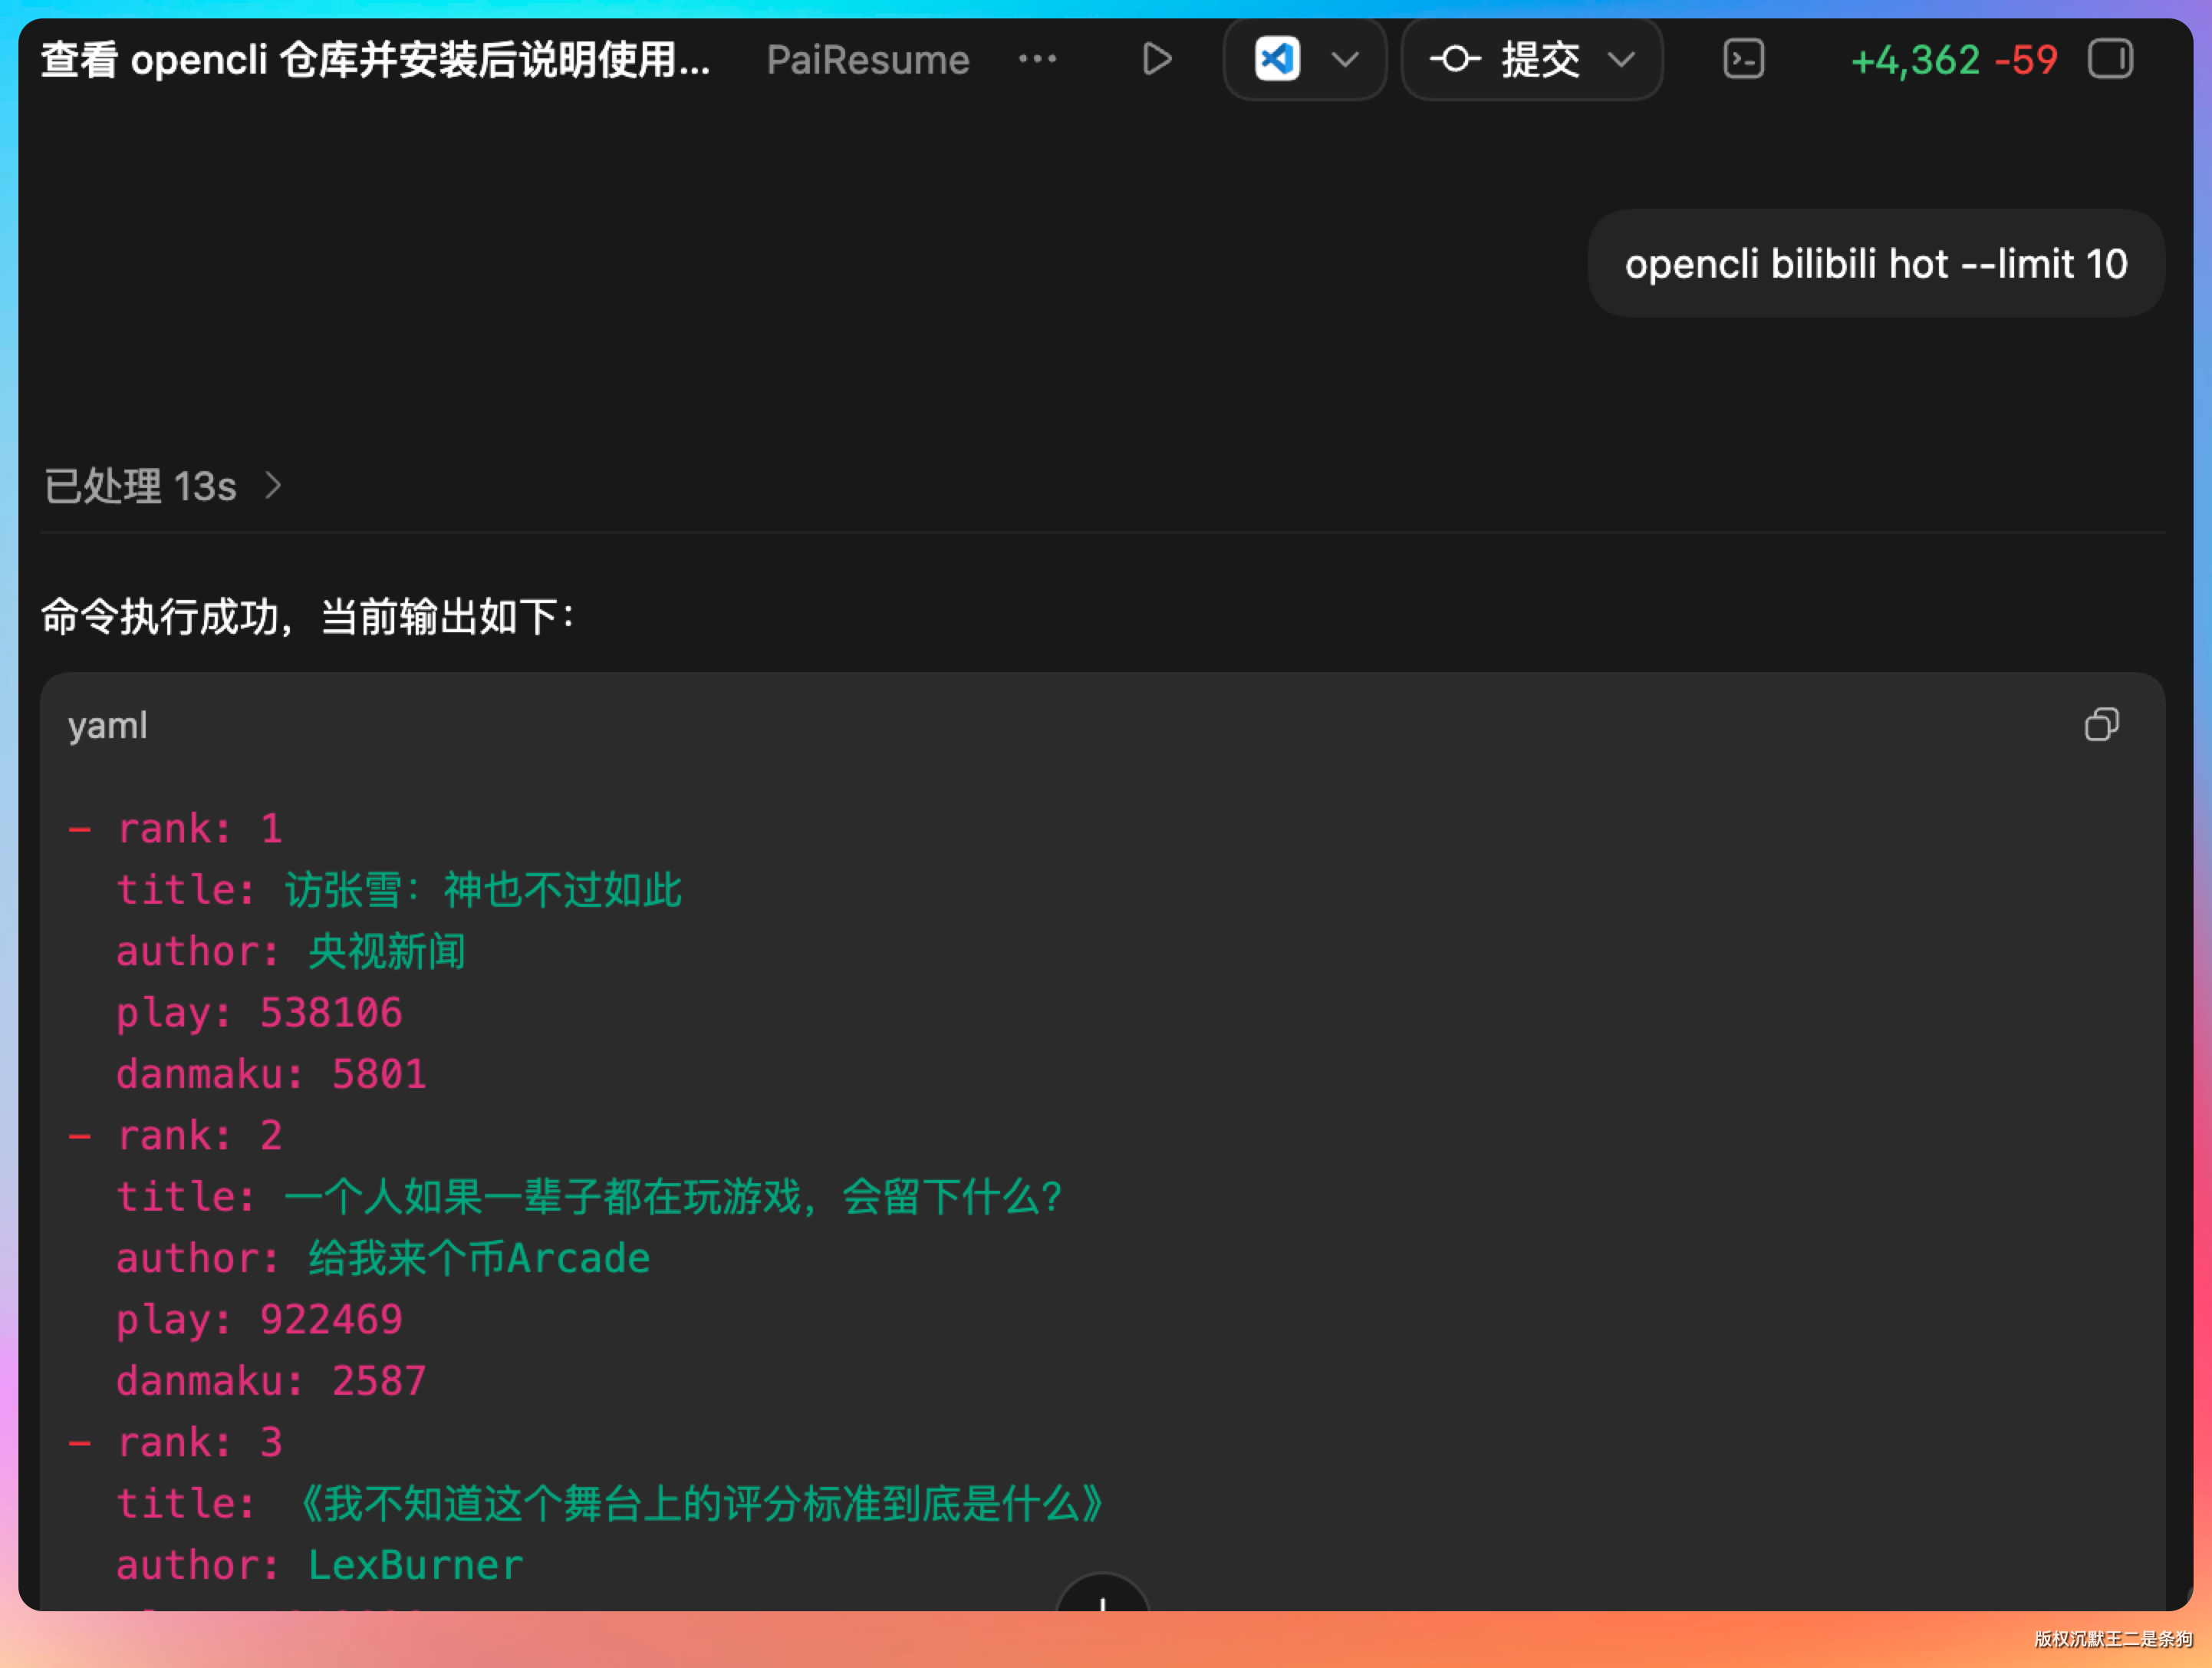View the +4,362 -59 diff changes
Image resolution: width=2212 pixels, height=1668 pixels.
click(x=1953, y=60)
